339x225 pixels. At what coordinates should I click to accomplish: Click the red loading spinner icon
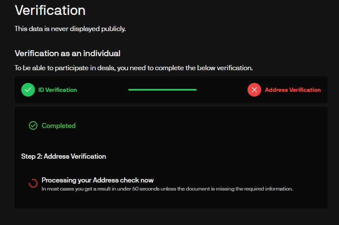click(33, 183)
